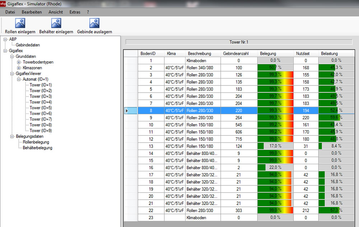Select Tower (ID=7) in the tree
Viewport: 359px width, 227px height.
point(41,119)
